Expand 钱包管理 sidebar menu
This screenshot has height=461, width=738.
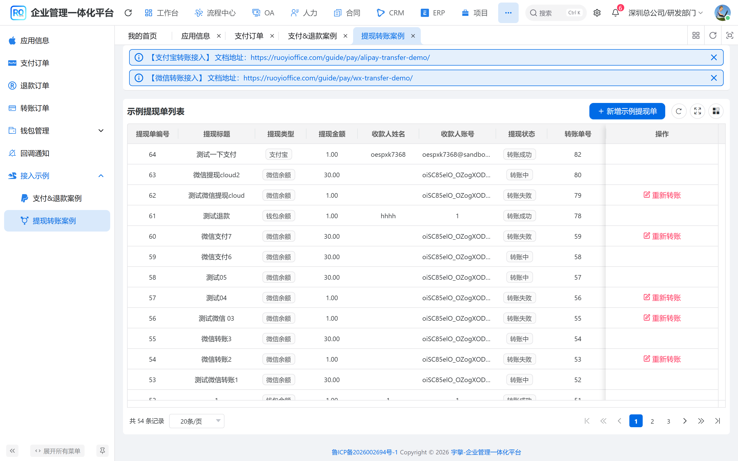click(x=57, y=131)
